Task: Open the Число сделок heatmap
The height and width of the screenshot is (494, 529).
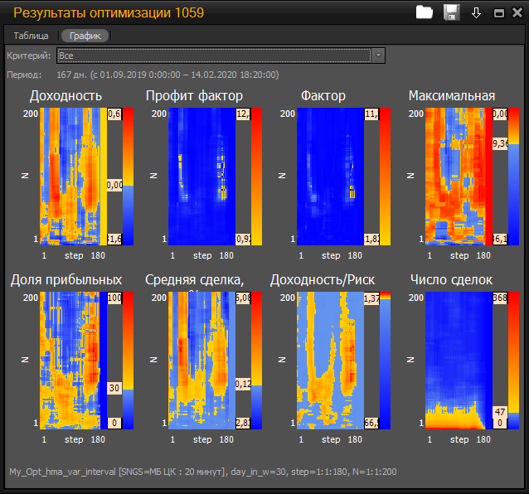Action: click(x=457, y=360)
